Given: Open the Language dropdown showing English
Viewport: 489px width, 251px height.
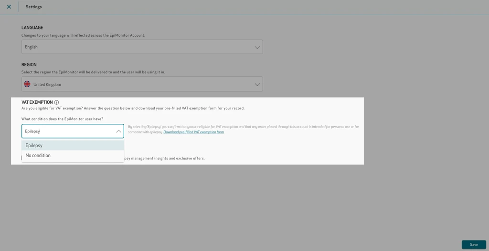Looking at the screenshot, I should [x=142, y=47].
